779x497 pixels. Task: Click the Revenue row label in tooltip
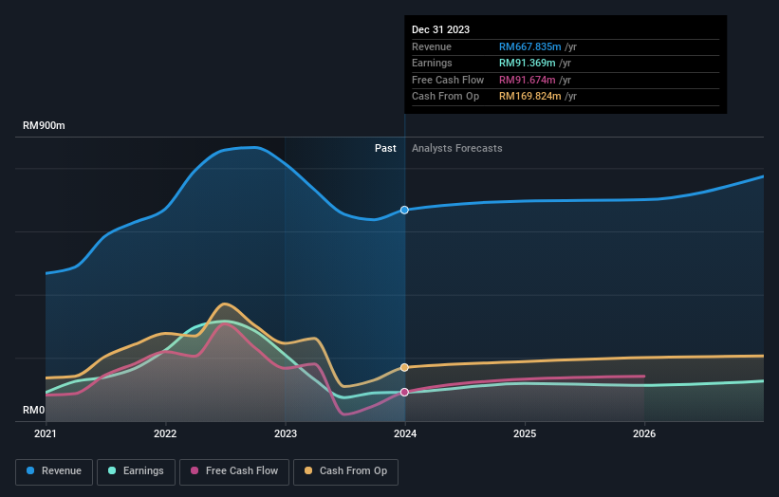pyautogui.click(x=432, y=46)
